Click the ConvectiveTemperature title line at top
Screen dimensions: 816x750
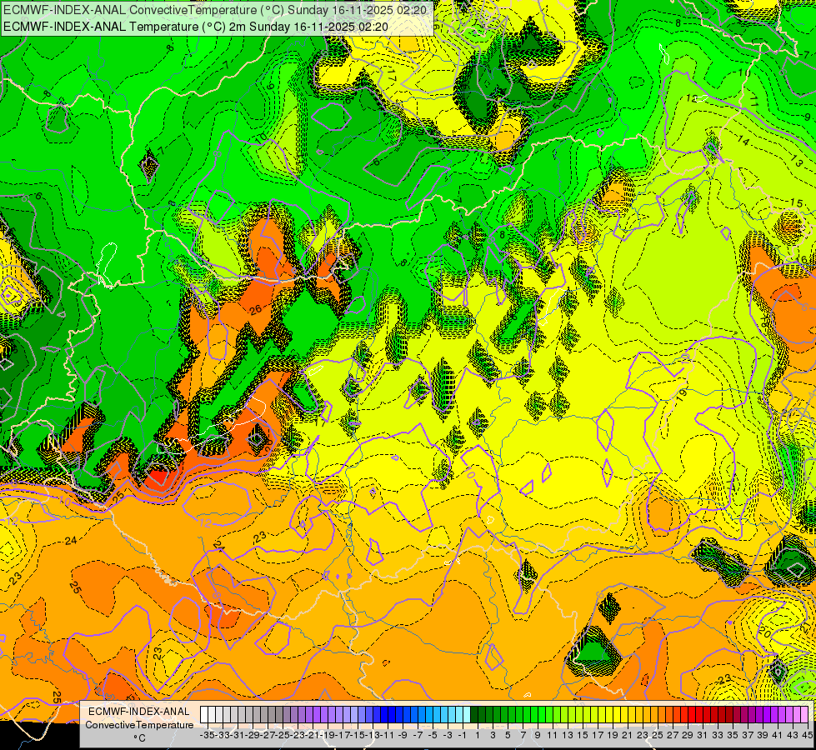click(x=215, y=10)
